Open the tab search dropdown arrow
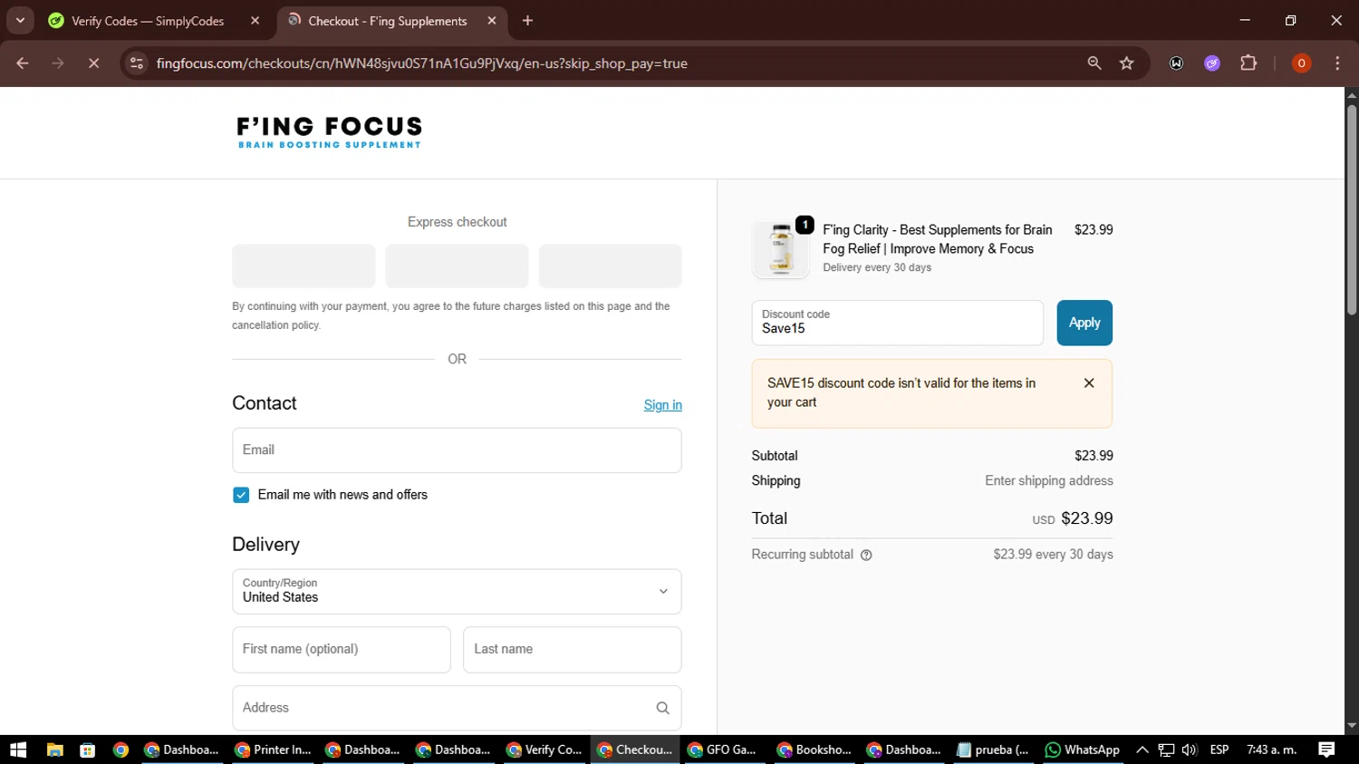 pos(20,21)
